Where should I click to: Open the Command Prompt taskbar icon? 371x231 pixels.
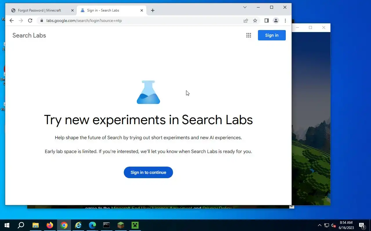(x=107, y=225)
